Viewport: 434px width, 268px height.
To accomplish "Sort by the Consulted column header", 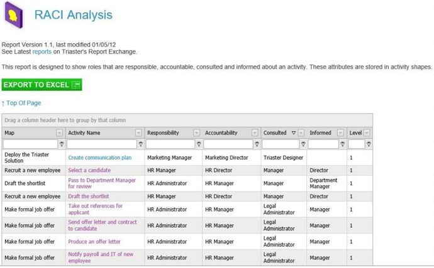I will coord(275,133).
